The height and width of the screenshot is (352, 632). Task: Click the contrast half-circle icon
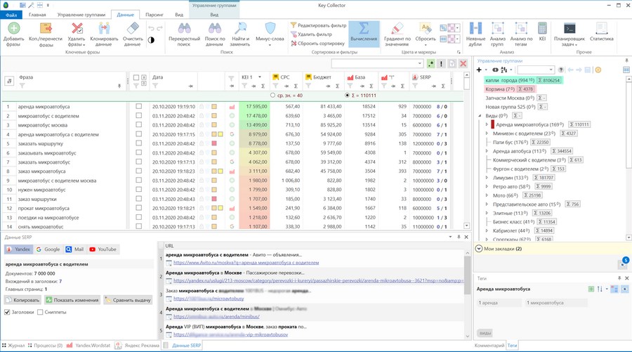pyautogui.click(x=151, y=40)
